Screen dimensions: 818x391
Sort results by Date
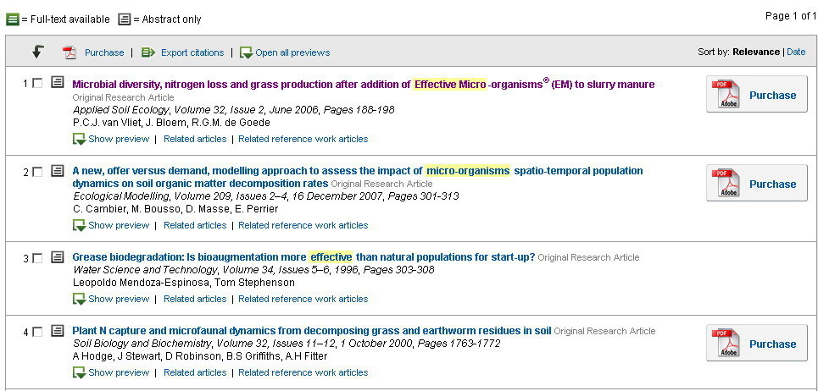796,52
